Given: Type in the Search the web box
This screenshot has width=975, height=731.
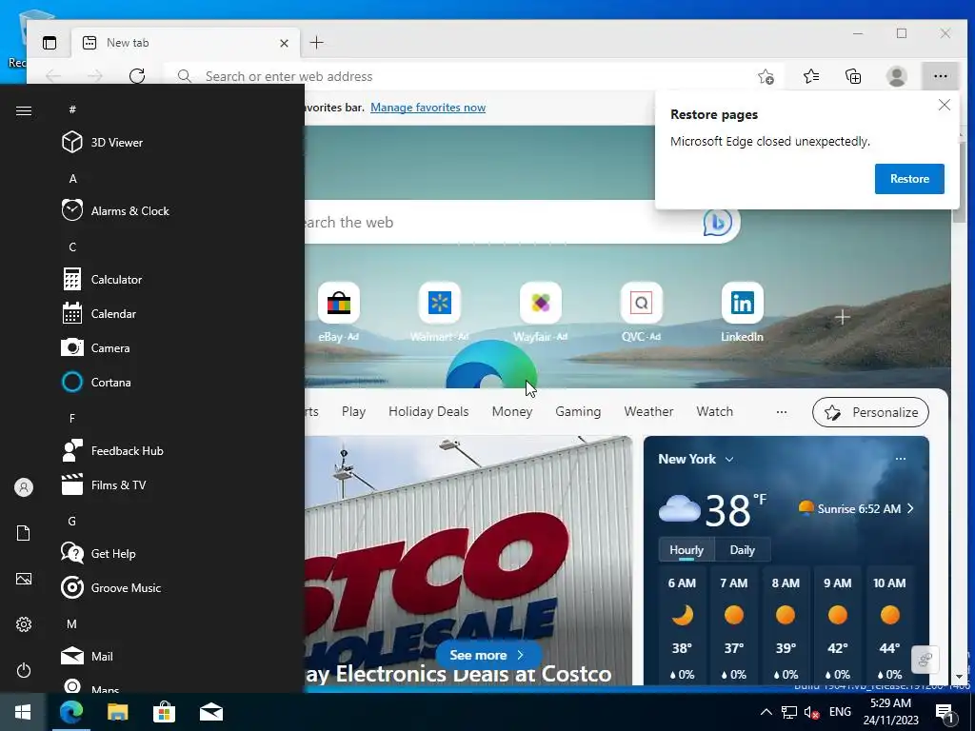Looking at the screenshot, I should click(x=497, y=222).
